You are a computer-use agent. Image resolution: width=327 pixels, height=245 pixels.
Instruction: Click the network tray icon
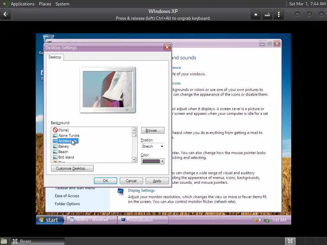[256, 220]
